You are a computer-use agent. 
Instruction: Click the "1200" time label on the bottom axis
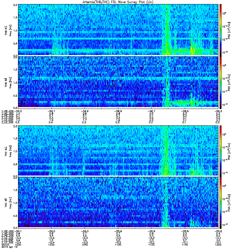tap(218, 245)
